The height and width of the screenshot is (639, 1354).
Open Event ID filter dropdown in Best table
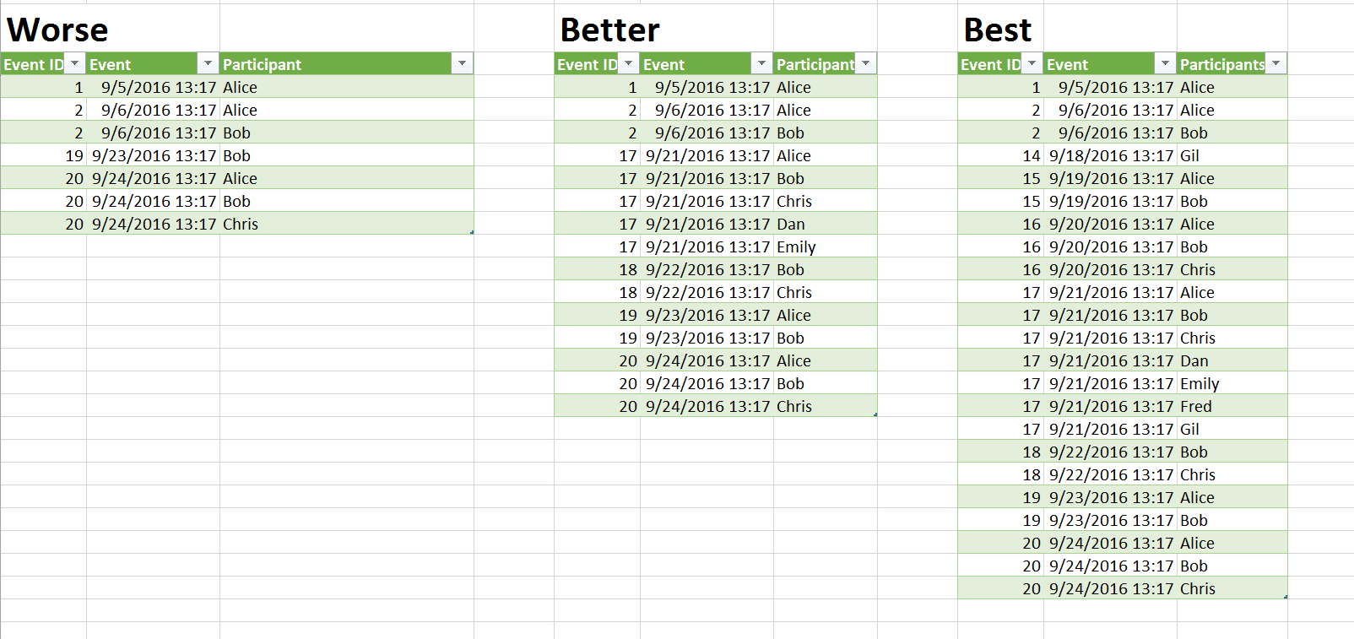[x=1032, y=64]
